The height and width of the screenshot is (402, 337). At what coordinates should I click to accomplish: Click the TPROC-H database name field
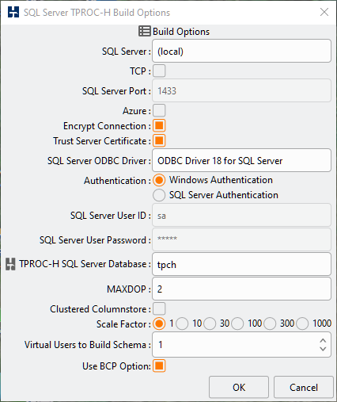coord(241,264)
